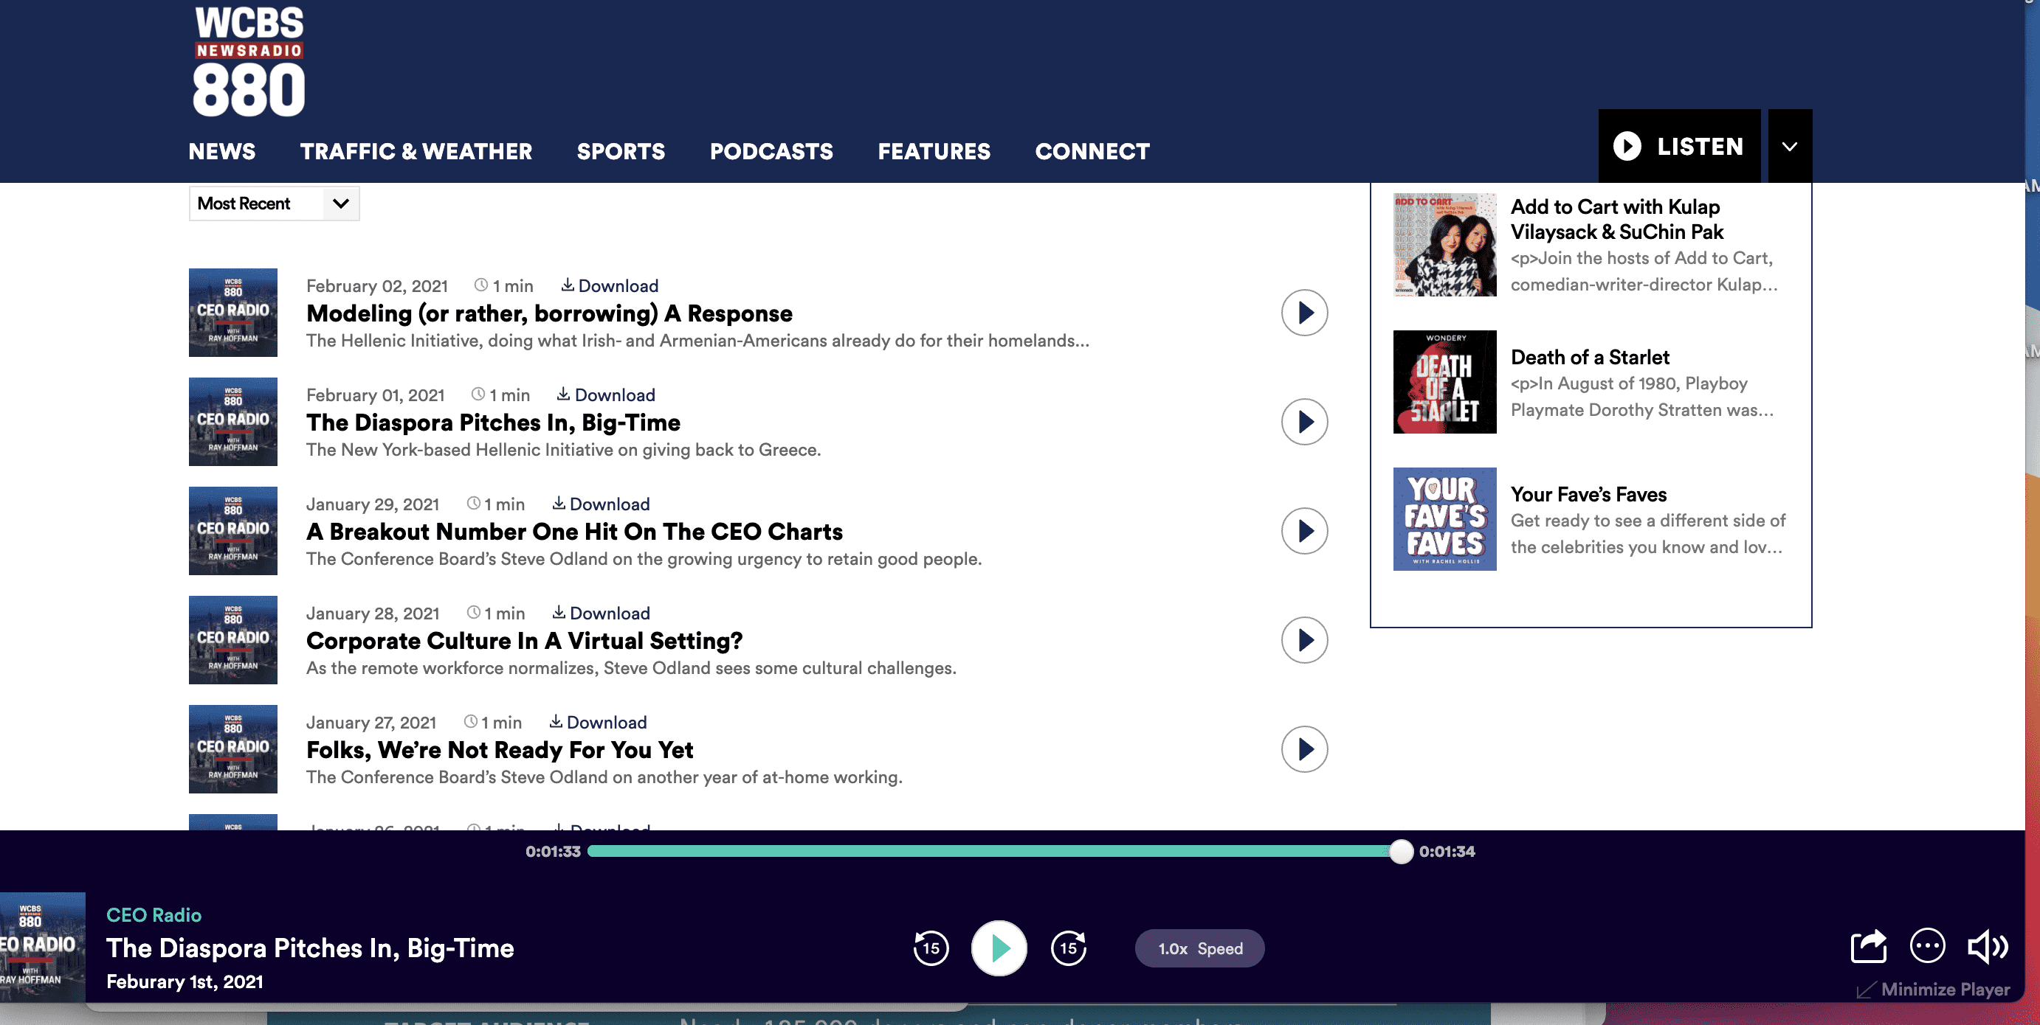Open the more options ellipsis icon

point(1927,946)
